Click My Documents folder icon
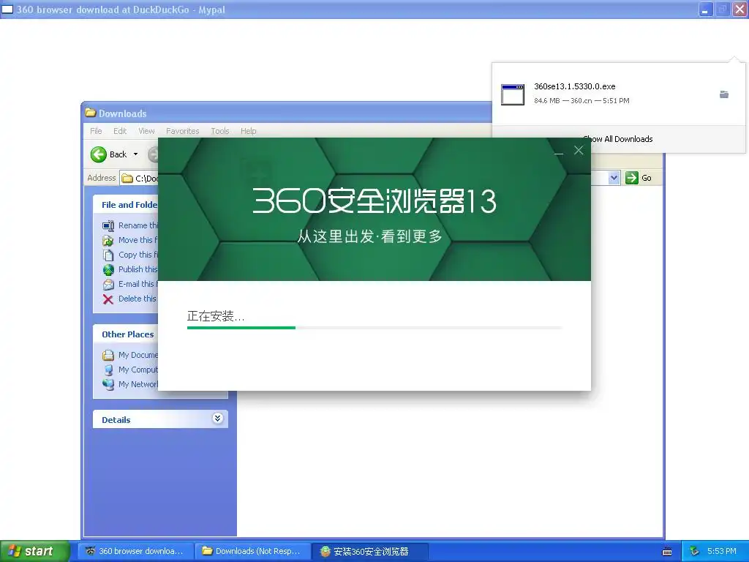Image resolution: width=749 pixels, height=562 pixels. (x=108, y=355)
